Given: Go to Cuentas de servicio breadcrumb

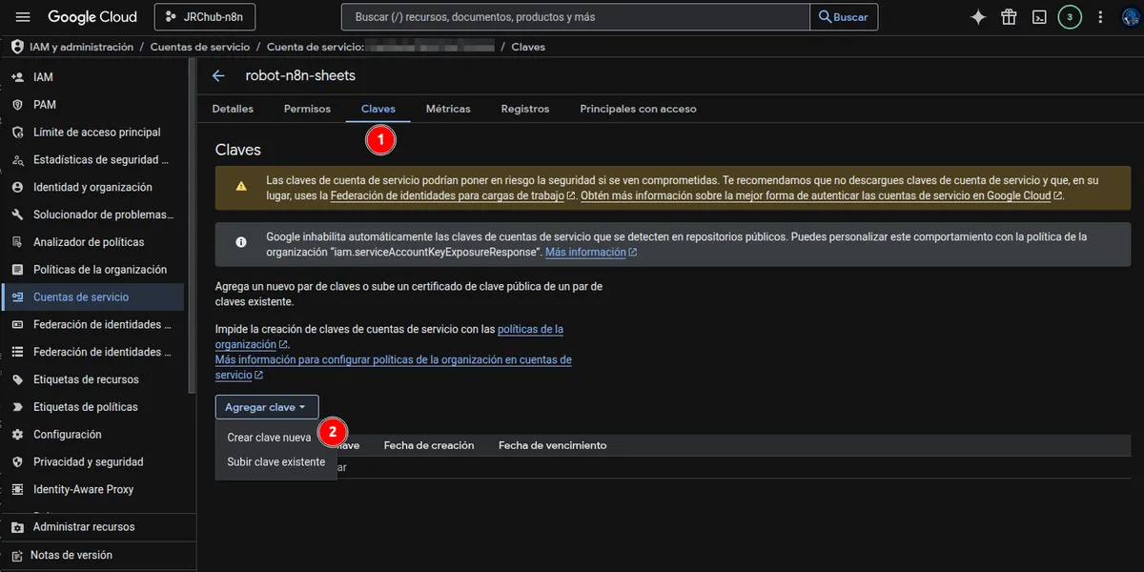Looking at the screenshot, I should click(x=200, y=47).
